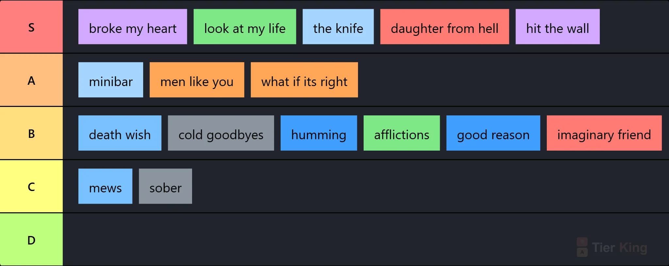669x266 pixels.
Task: Select the grey 'sober' tile
Action: (165, 186)
